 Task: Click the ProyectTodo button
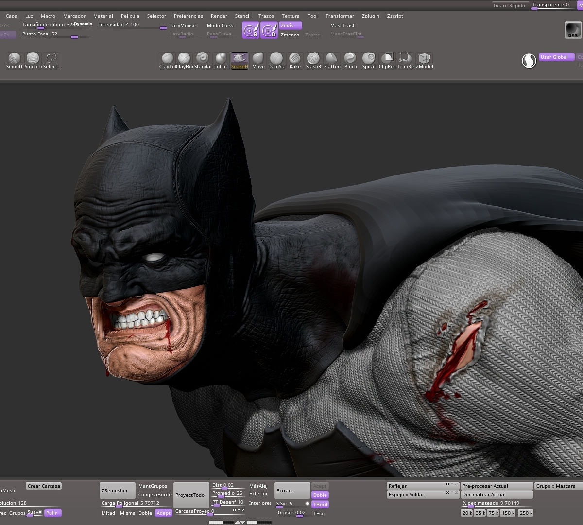click(x=191, y=495)
